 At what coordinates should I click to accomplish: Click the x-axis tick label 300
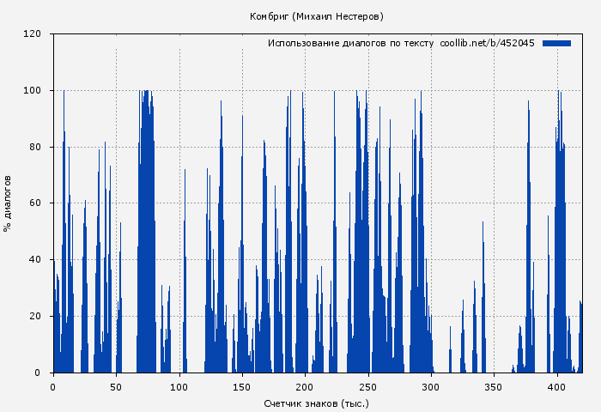point(431,387)
